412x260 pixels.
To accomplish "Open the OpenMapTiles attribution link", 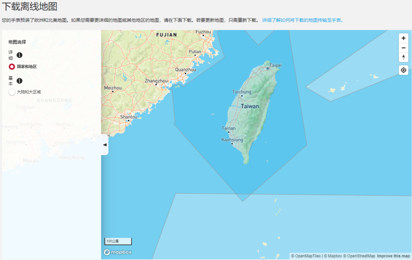I will point(306,256).
